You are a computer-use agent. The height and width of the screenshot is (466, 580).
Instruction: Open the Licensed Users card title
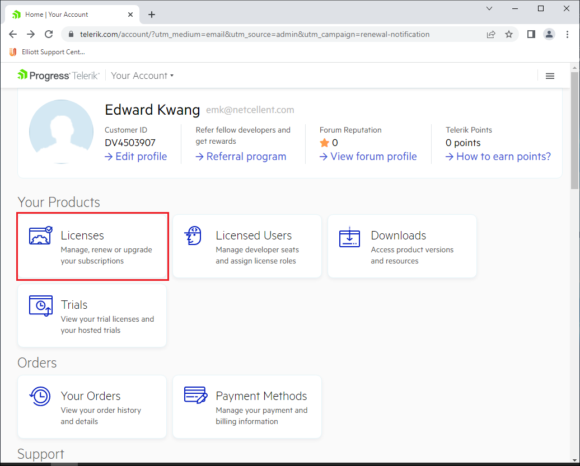[254, 236]
